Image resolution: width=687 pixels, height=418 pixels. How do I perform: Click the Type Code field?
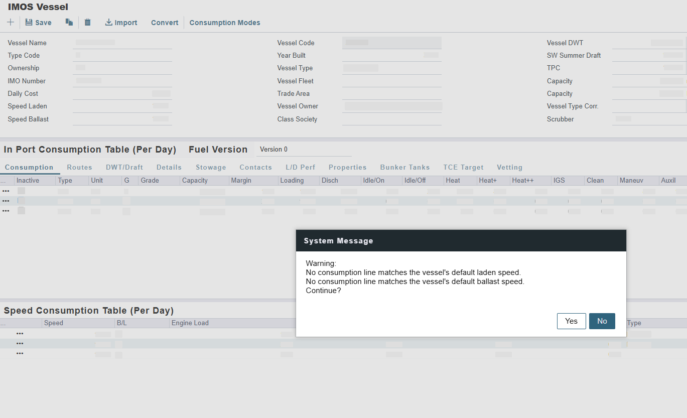click(122, 56)
